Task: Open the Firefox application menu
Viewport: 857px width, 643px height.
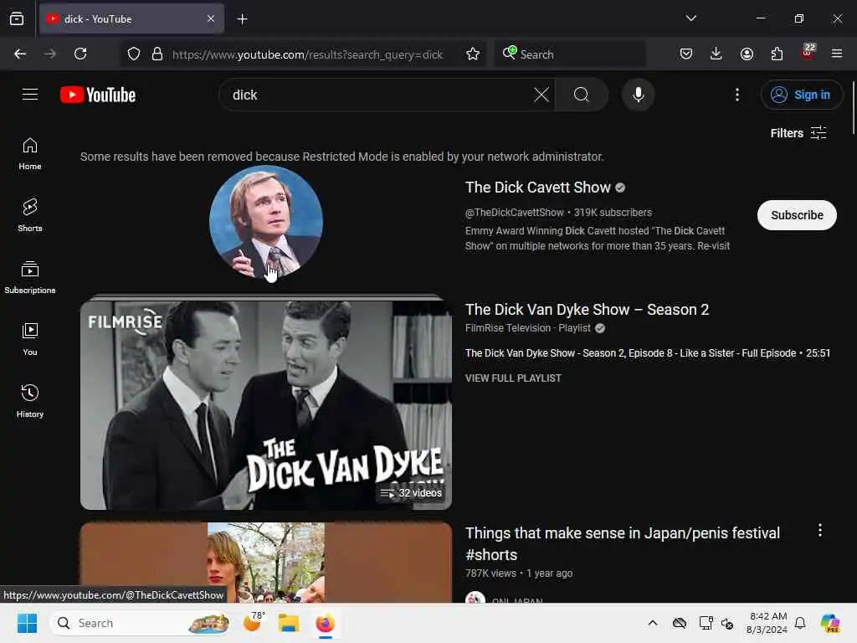Action: click(x=837, y=54)
